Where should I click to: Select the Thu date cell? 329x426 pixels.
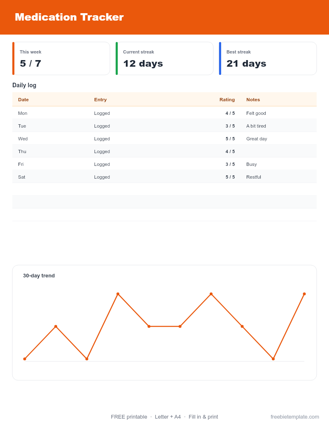tap(22, 151)
